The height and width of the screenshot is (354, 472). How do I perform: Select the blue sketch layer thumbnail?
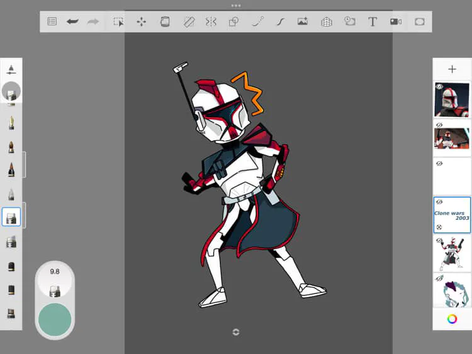[452, 291]
